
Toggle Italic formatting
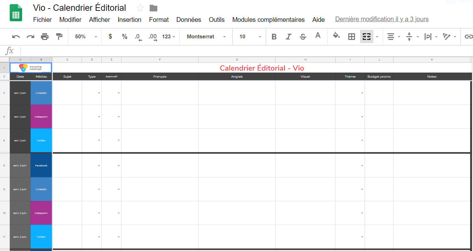[289, 37]
